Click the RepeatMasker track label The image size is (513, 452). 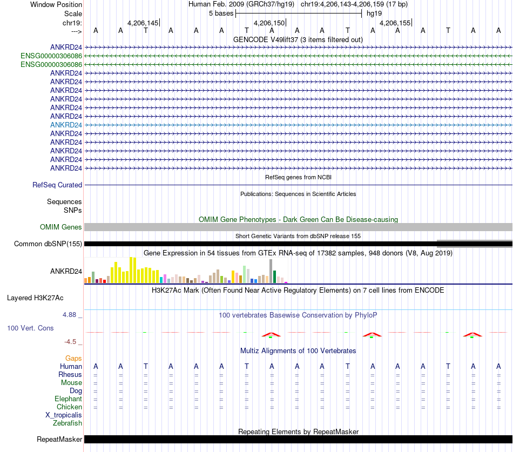coord(59,439)
